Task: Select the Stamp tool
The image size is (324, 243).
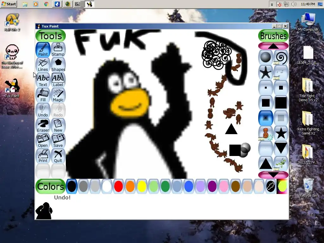Action: [58, 50]
